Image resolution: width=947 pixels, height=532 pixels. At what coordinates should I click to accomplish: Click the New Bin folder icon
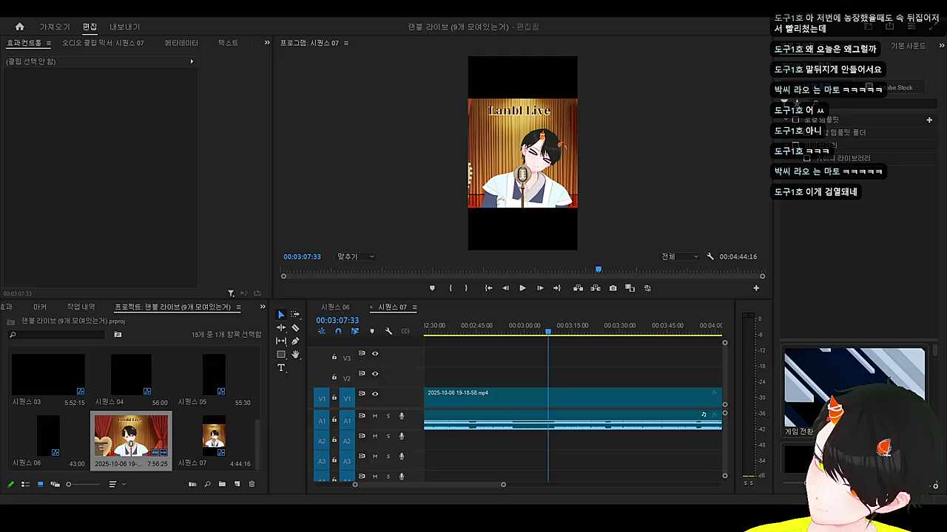click(222, 485)
